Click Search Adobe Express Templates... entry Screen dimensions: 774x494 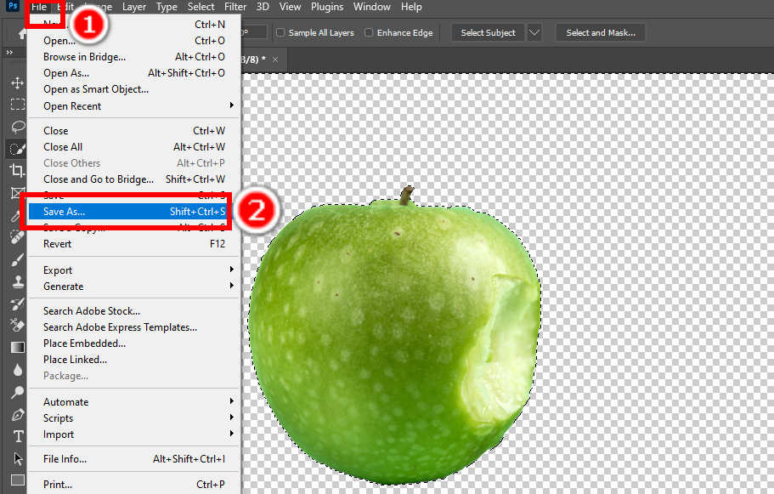tap(133, 327)
